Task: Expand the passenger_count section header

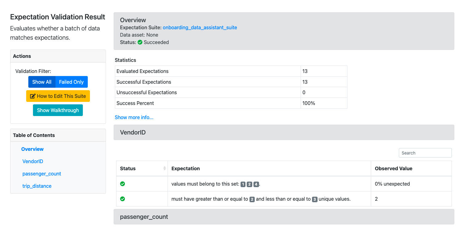Action: pos(284,217)
